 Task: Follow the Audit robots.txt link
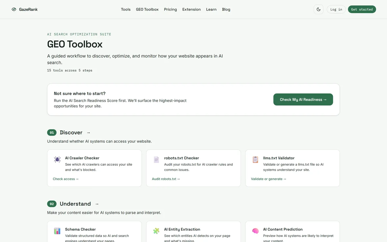(x=166, y=179)
